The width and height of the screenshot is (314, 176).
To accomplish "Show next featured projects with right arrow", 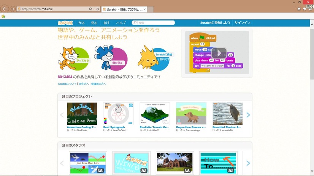I will pyautogui.click(x=248, y=115).
